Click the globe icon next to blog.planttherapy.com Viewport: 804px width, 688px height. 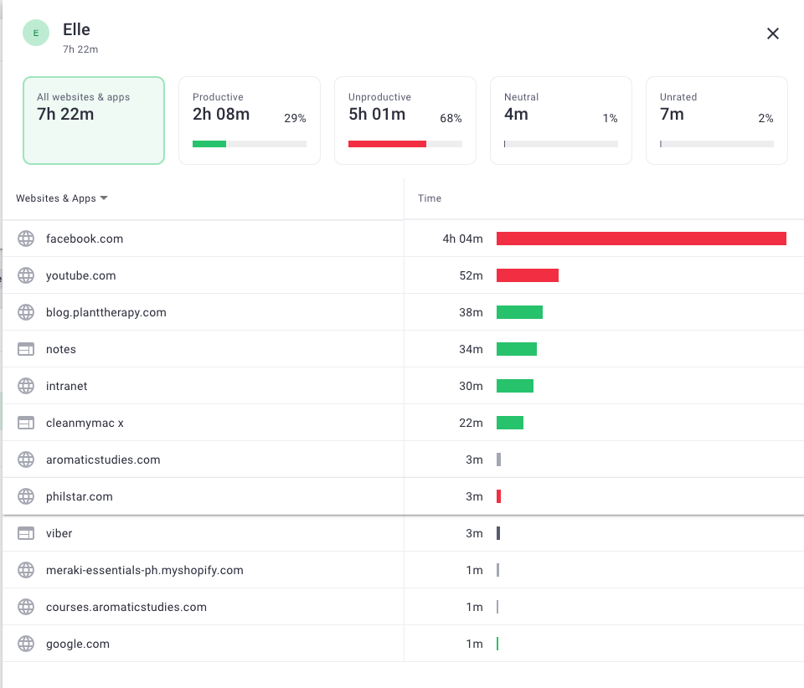(25, 312)
